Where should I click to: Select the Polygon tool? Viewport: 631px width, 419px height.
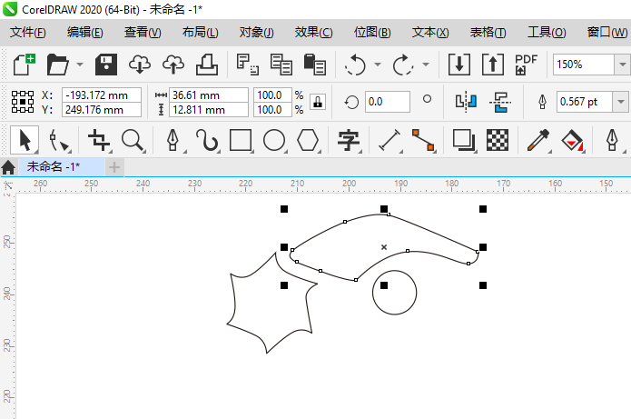[x=308, y=140]
